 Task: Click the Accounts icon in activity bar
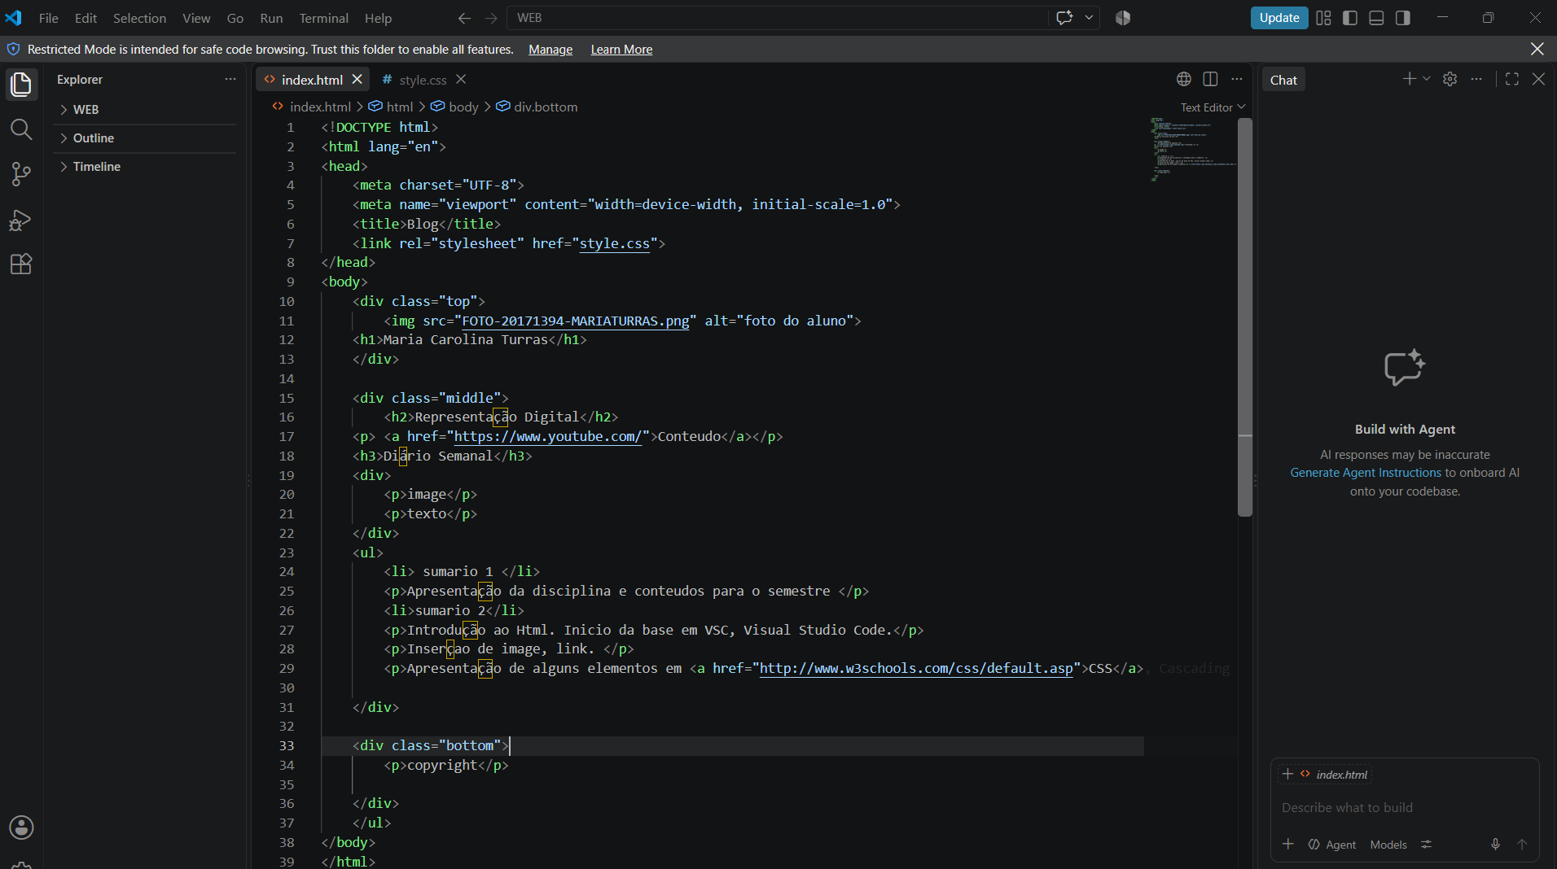point(21,828)
